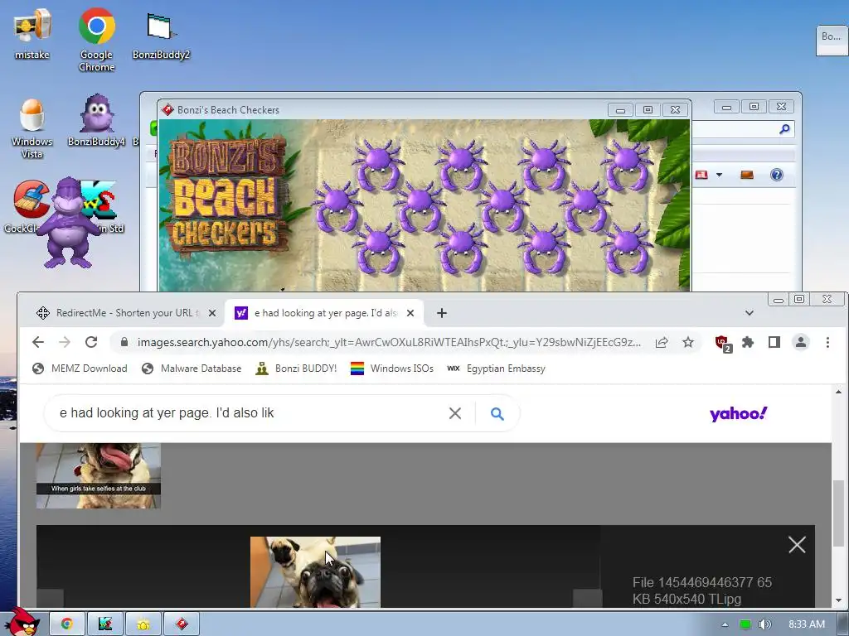849x636 pixels.
Task: Expand the red icon dropdown arrow in background window
Action: coord(719,175)
